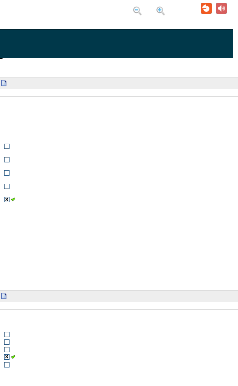Viewport: 238px width, 386px height.
Task: Tick the second checkbox of the second question
Action: [7, 342]
